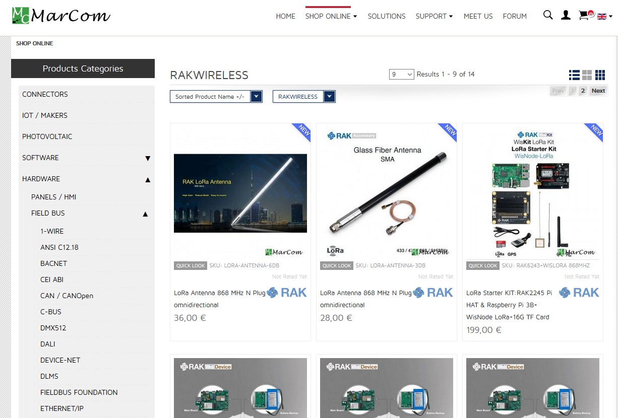Collapse the HARDWARE category arrow
This screenshot has height=418, width=618.
pyautogui.click(x=148, y=179)
